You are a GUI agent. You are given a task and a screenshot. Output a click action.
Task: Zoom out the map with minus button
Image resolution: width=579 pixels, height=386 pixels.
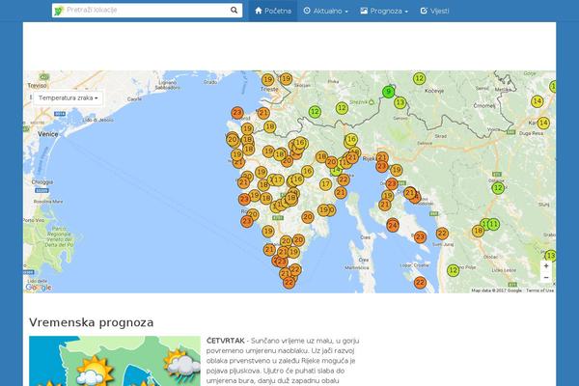click(x=546, y=277)
